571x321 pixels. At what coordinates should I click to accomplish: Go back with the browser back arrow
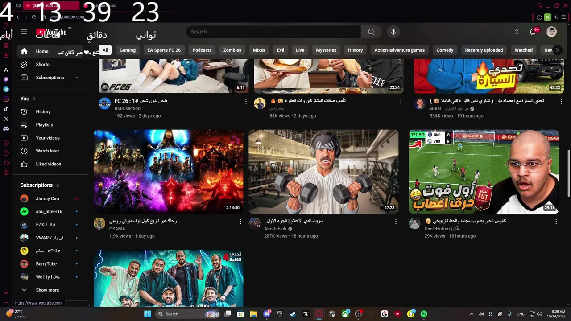pyautogui.click(x=18, y=17)
